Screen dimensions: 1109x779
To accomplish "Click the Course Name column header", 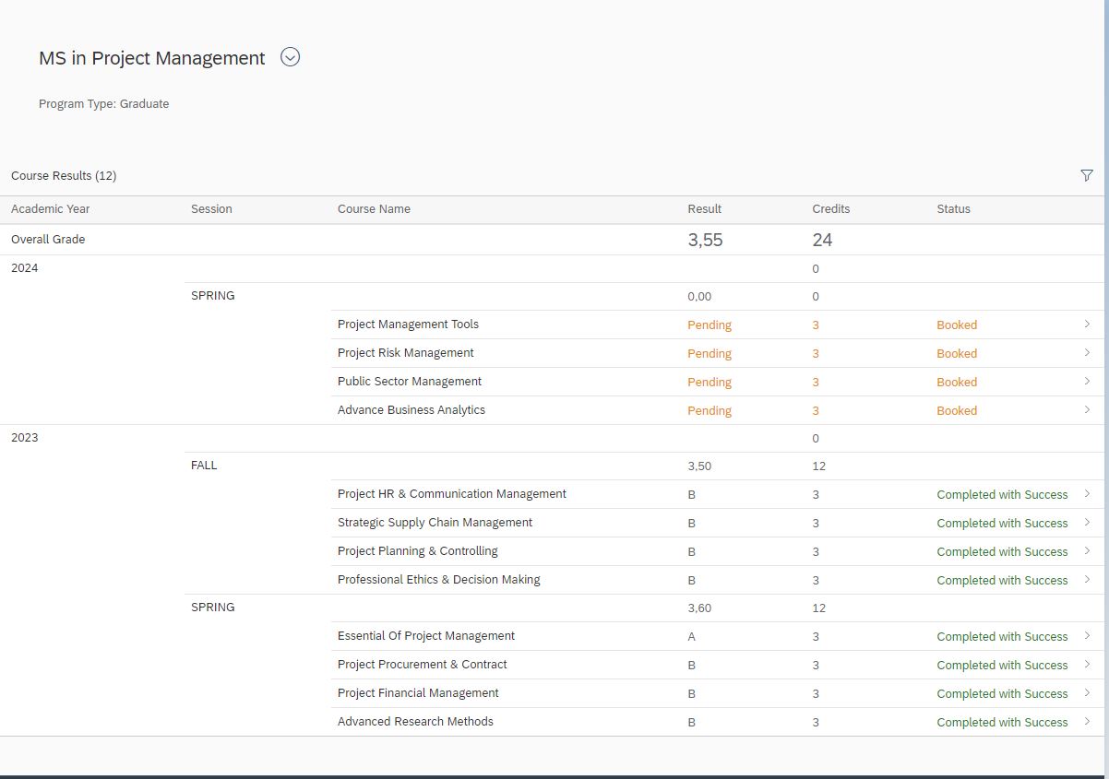I will pyautogui.click(x=374, y=209).
